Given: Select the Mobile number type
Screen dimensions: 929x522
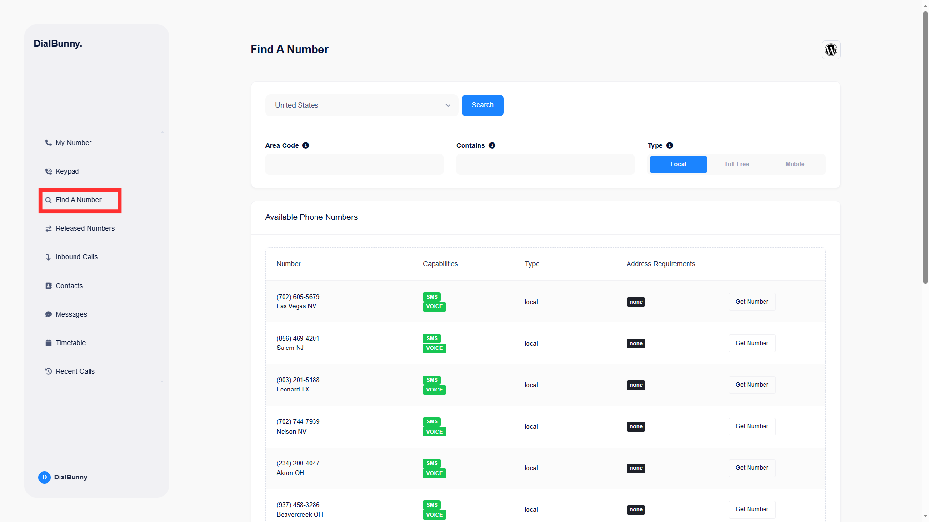Looking at the screenshot, I should click(x=794, y=164).
